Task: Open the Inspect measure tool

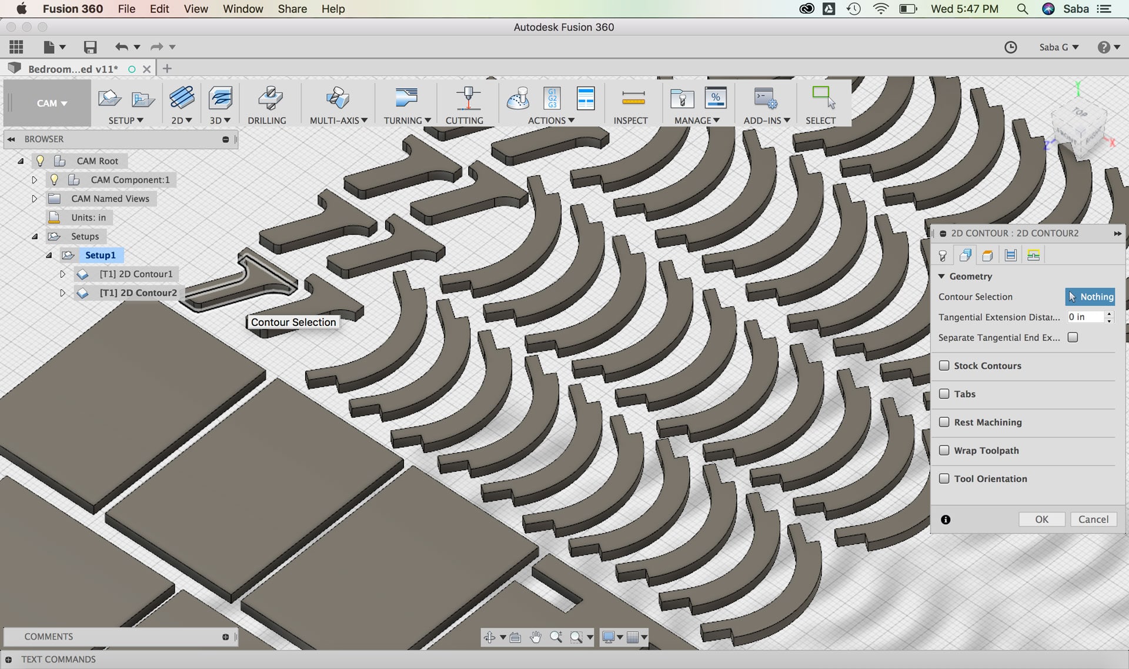Action: click(x=633, y=98)
